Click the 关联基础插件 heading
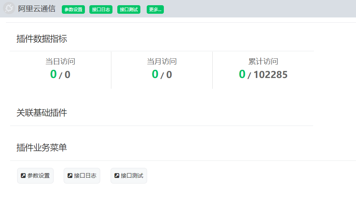Screen dimensions: 356x198 pyautogui.click(x=42, y=113)
